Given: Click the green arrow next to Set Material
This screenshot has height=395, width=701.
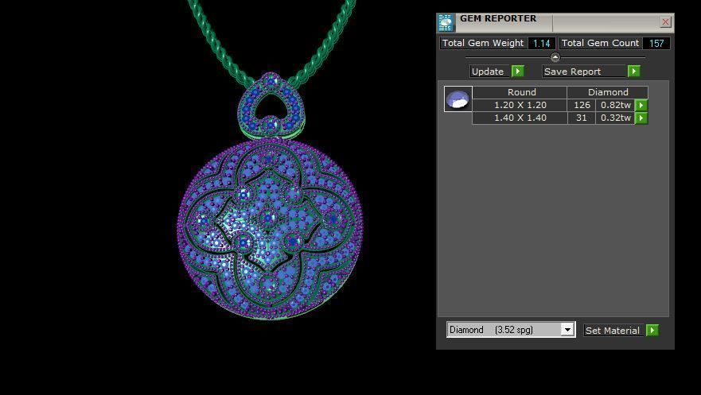Looking at the screenshot, I should [652, 331].
